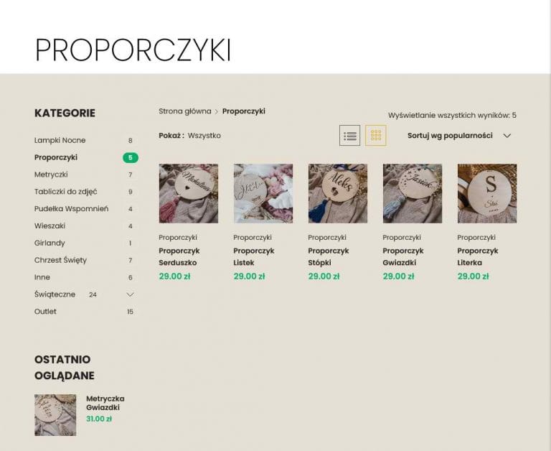
Task: Select Chrzest Święty category
Action: [x=60, y=260]
